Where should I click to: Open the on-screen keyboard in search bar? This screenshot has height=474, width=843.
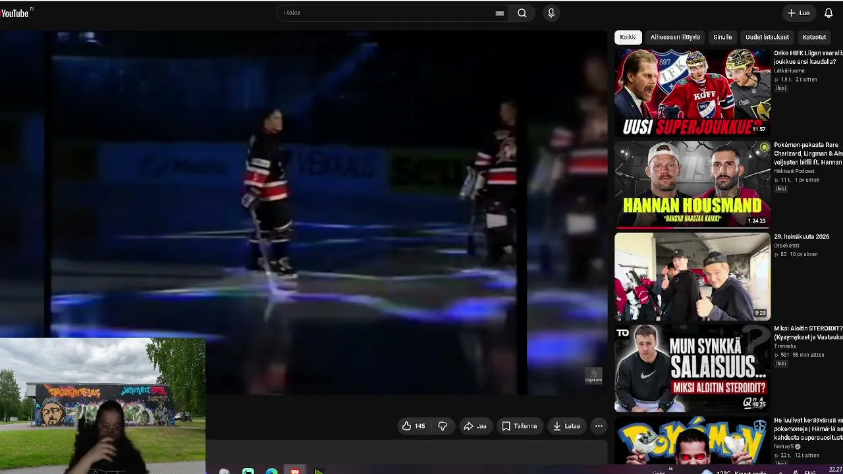click(x=500, y=13)
